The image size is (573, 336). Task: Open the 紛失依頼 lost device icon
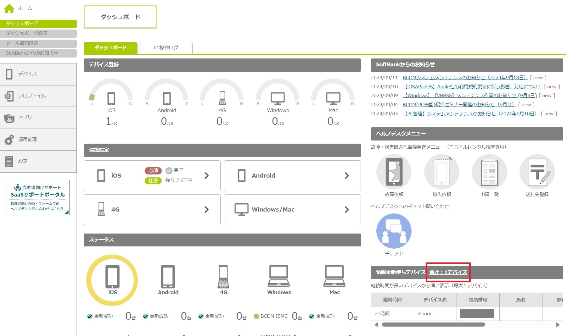click(441, 172)
